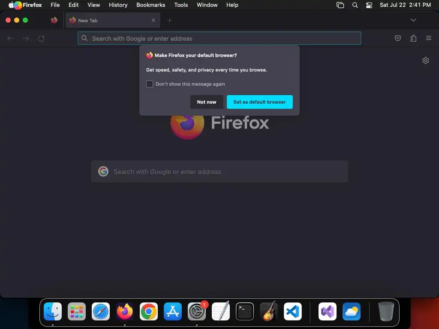Open the Firefox app menu in menu bar
This screenshot has width=439, height=329.
pos(32,5)
